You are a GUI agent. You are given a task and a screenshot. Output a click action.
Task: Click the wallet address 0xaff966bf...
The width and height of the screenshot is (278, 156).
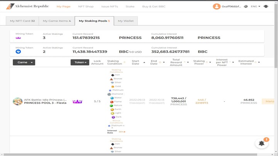231,7
